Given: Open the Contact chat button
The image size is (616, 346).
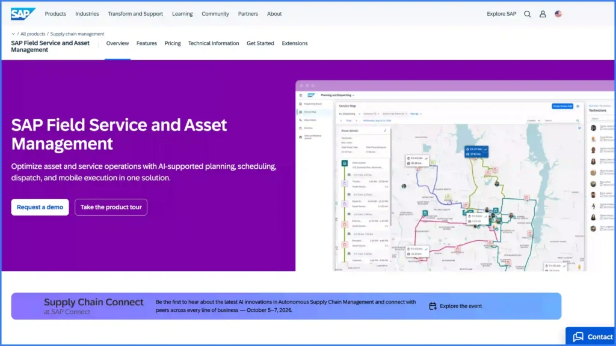Looking at the screenshot, I should click(591, 336).
